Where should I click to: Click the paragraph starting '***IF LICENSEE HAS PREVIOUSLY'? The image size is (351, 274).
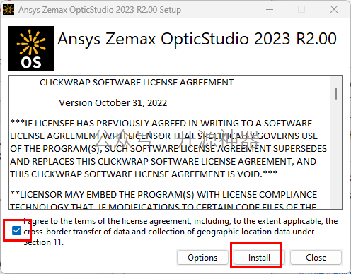(168, 149)
